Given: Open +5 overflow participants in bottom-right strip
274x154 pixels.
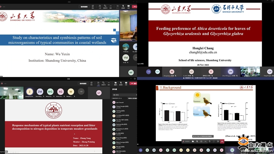Looking at the screenshot, I should pos(141,150).
